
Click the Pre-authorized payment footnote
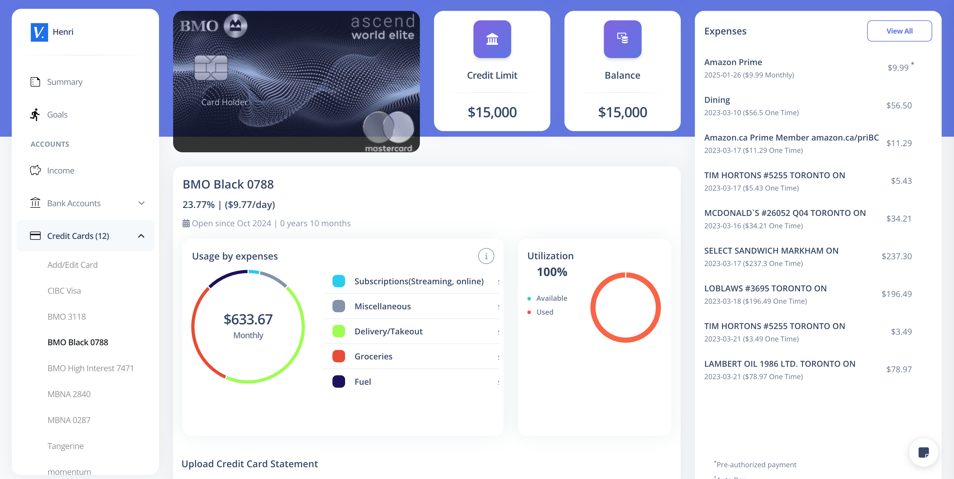coord(755,464)
